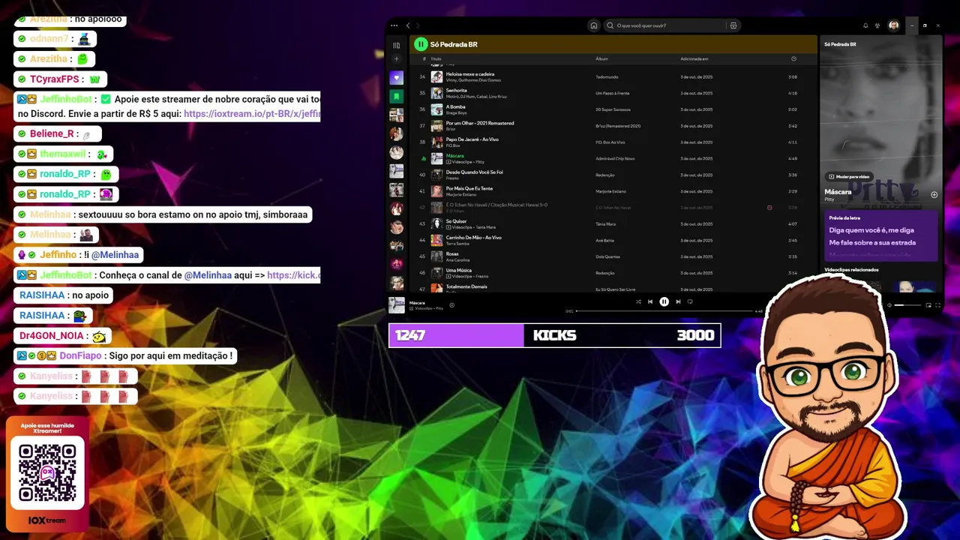Open ioxtream link in JeffinhoBot chat message
Viewport: 960px width, 540px height.
[x=252, y=114]
